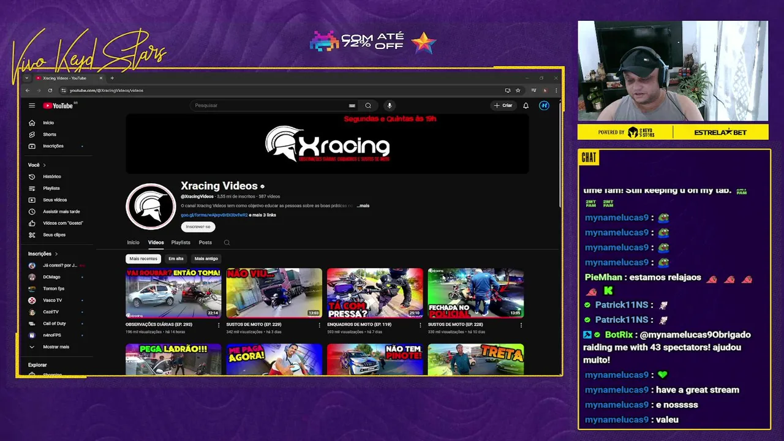The width and height of the screenshot is (784, 441).
Task: Open Inscrições in the top sidebar section
Action: [53, 146]
